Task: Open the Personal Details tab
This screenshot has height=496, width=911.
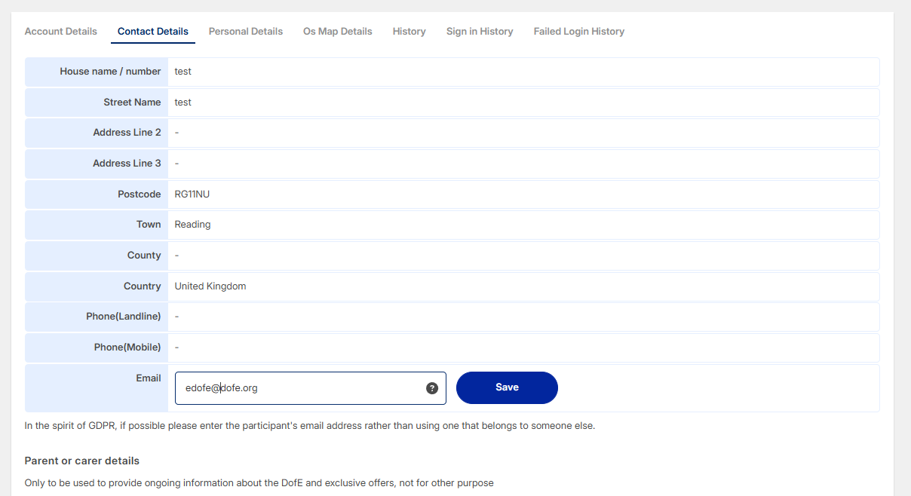Action: (x=246, y=32)
